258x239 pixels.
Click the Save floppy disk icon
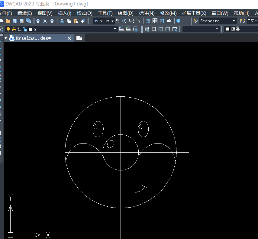(15, 21)
